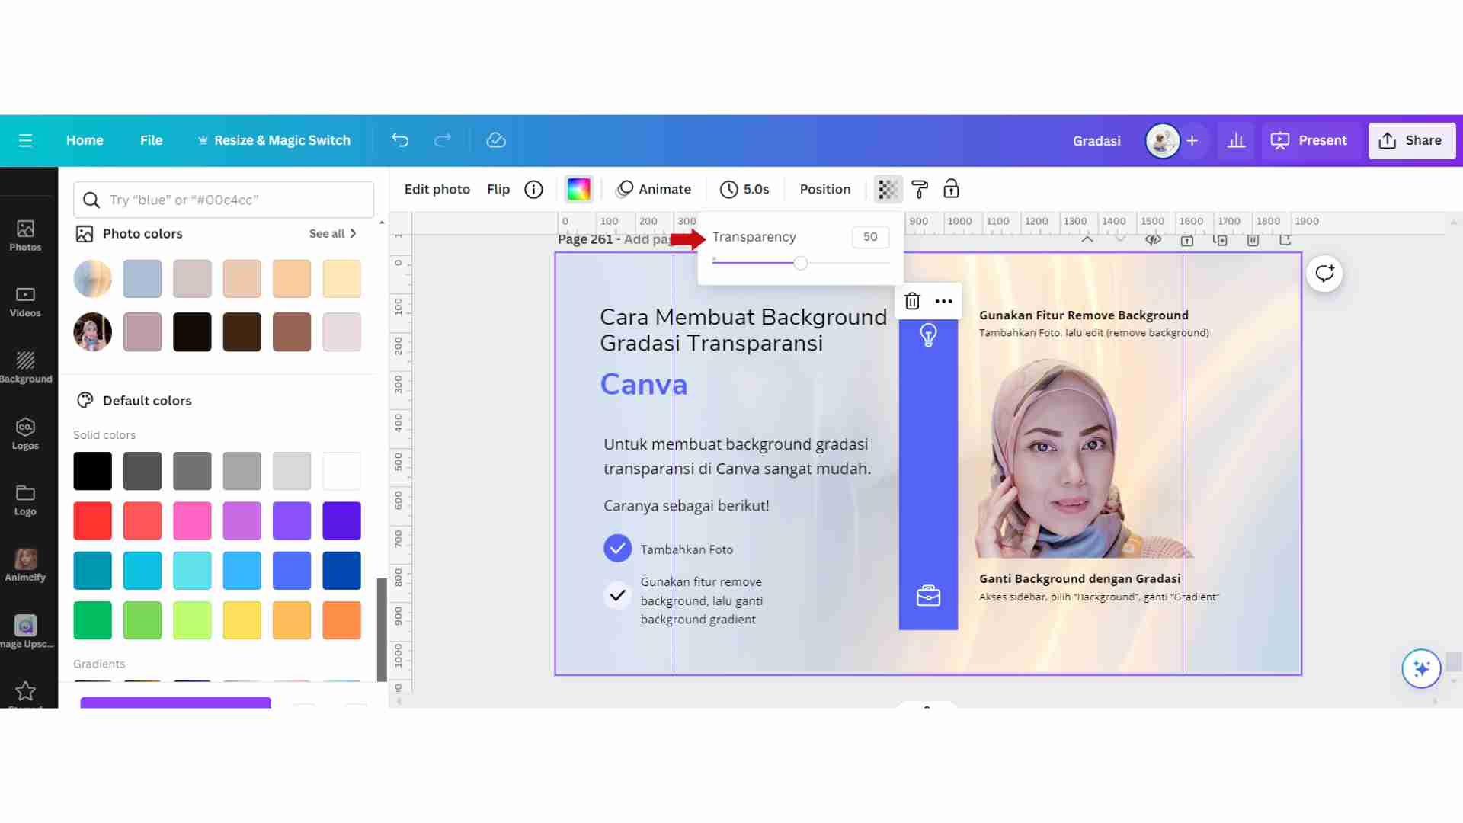Viewport: 1463px width, 823px height.
Task: Select the green solid color swatch
Action: click(92, 620)
